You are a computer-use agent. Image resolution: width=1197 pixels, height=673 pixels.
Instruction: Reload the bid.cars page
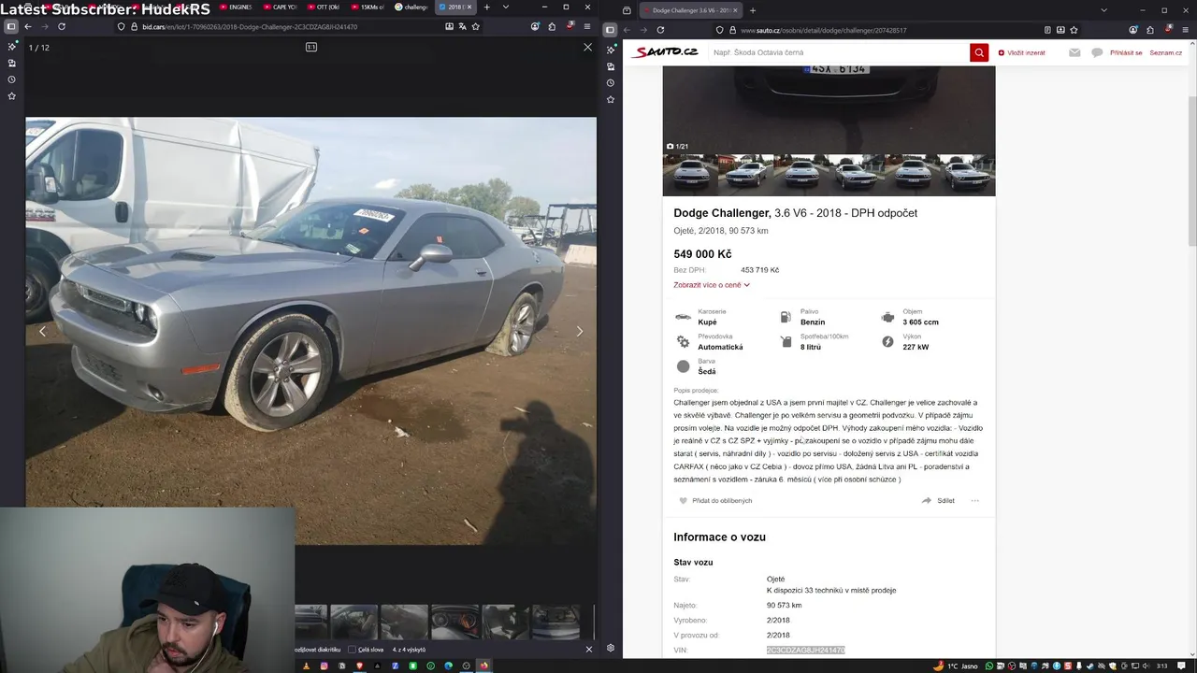62,26
